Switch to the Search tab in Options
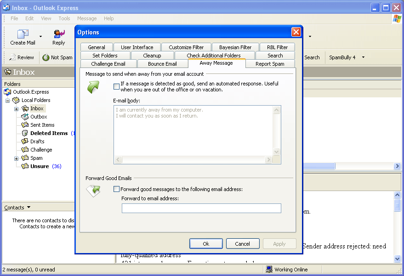Image resolution: width=404 pixels, height=276 pixels. 275,56
